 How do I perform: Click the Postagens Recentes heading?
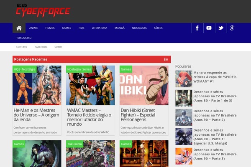coord(31,59)
